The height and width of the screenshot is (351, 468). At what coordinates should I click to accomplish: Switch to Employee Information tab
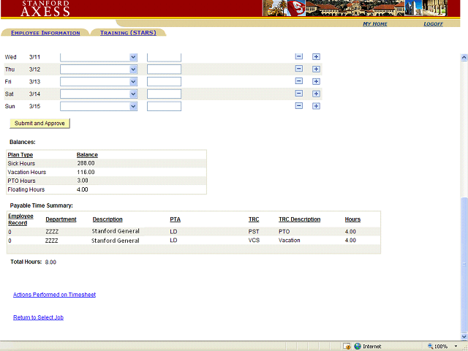(x=45, y=33)
